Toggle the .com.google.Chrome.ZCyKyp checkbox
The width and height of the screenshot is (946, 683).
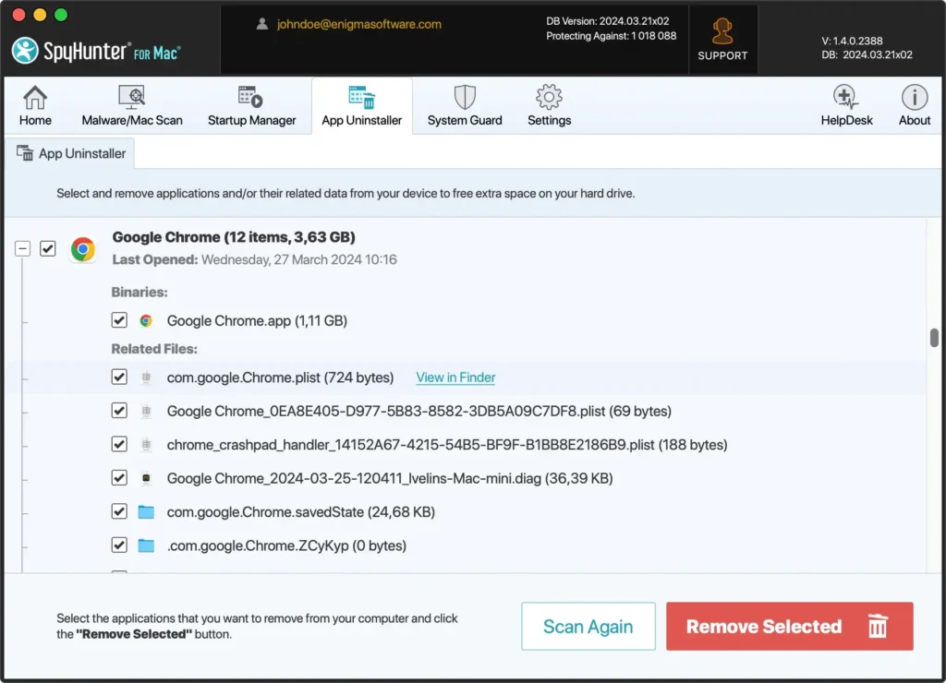pyautogui.click(x=119, y=545)
